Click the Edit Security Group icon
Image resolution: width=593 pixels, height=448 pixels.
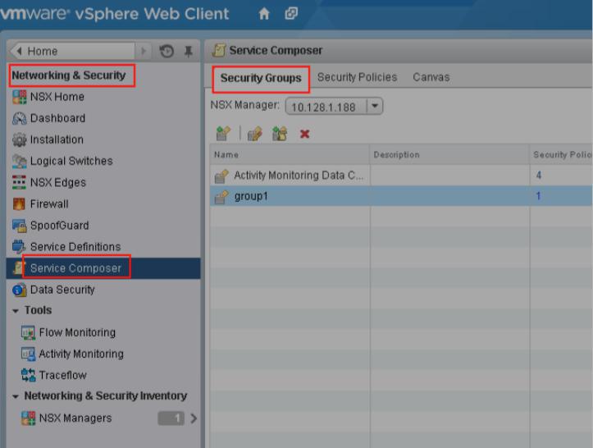(x=254, y=134)
